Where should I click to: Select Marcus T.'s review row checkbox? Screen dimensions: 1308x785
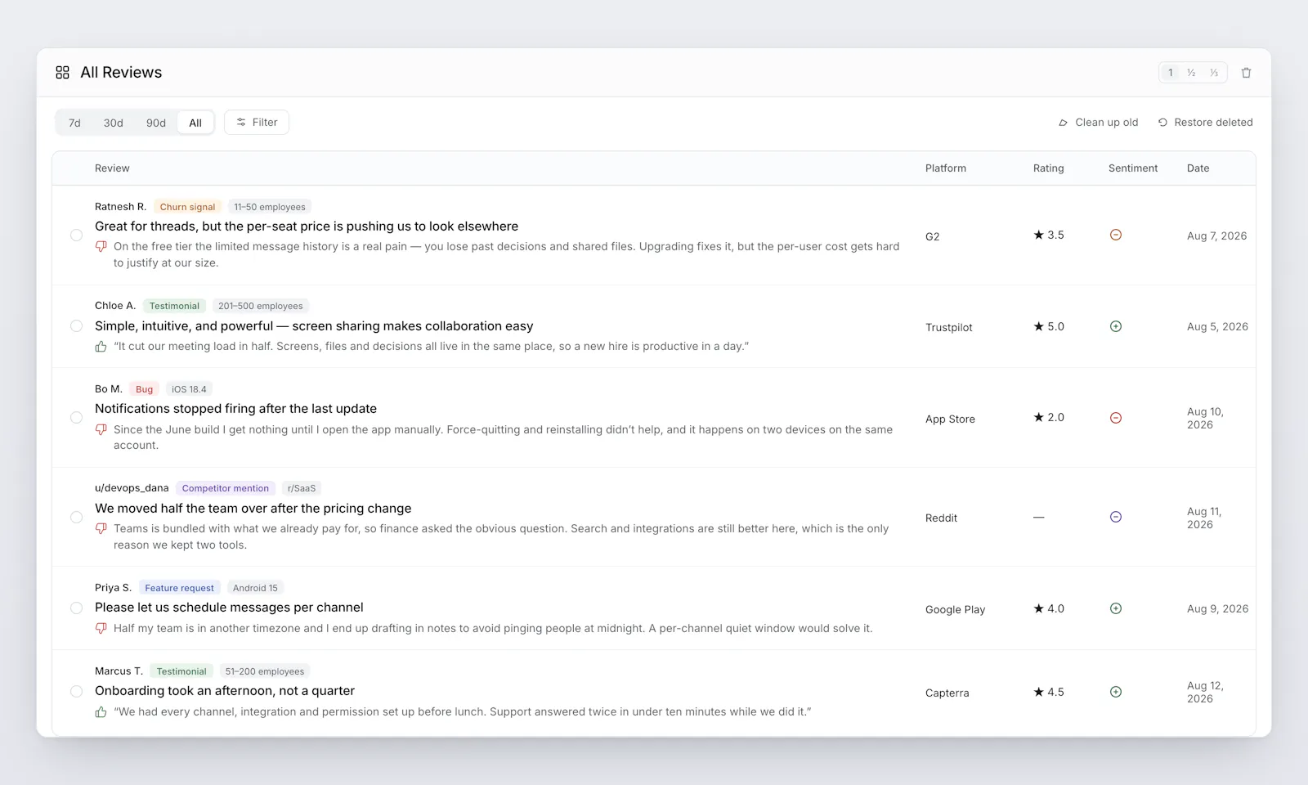pyautogui.click(x=76, y=692)
